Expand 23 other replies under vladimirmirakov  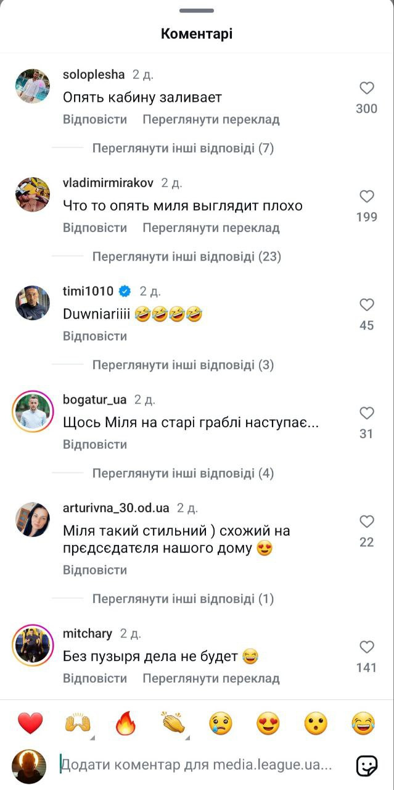[187, 256]
